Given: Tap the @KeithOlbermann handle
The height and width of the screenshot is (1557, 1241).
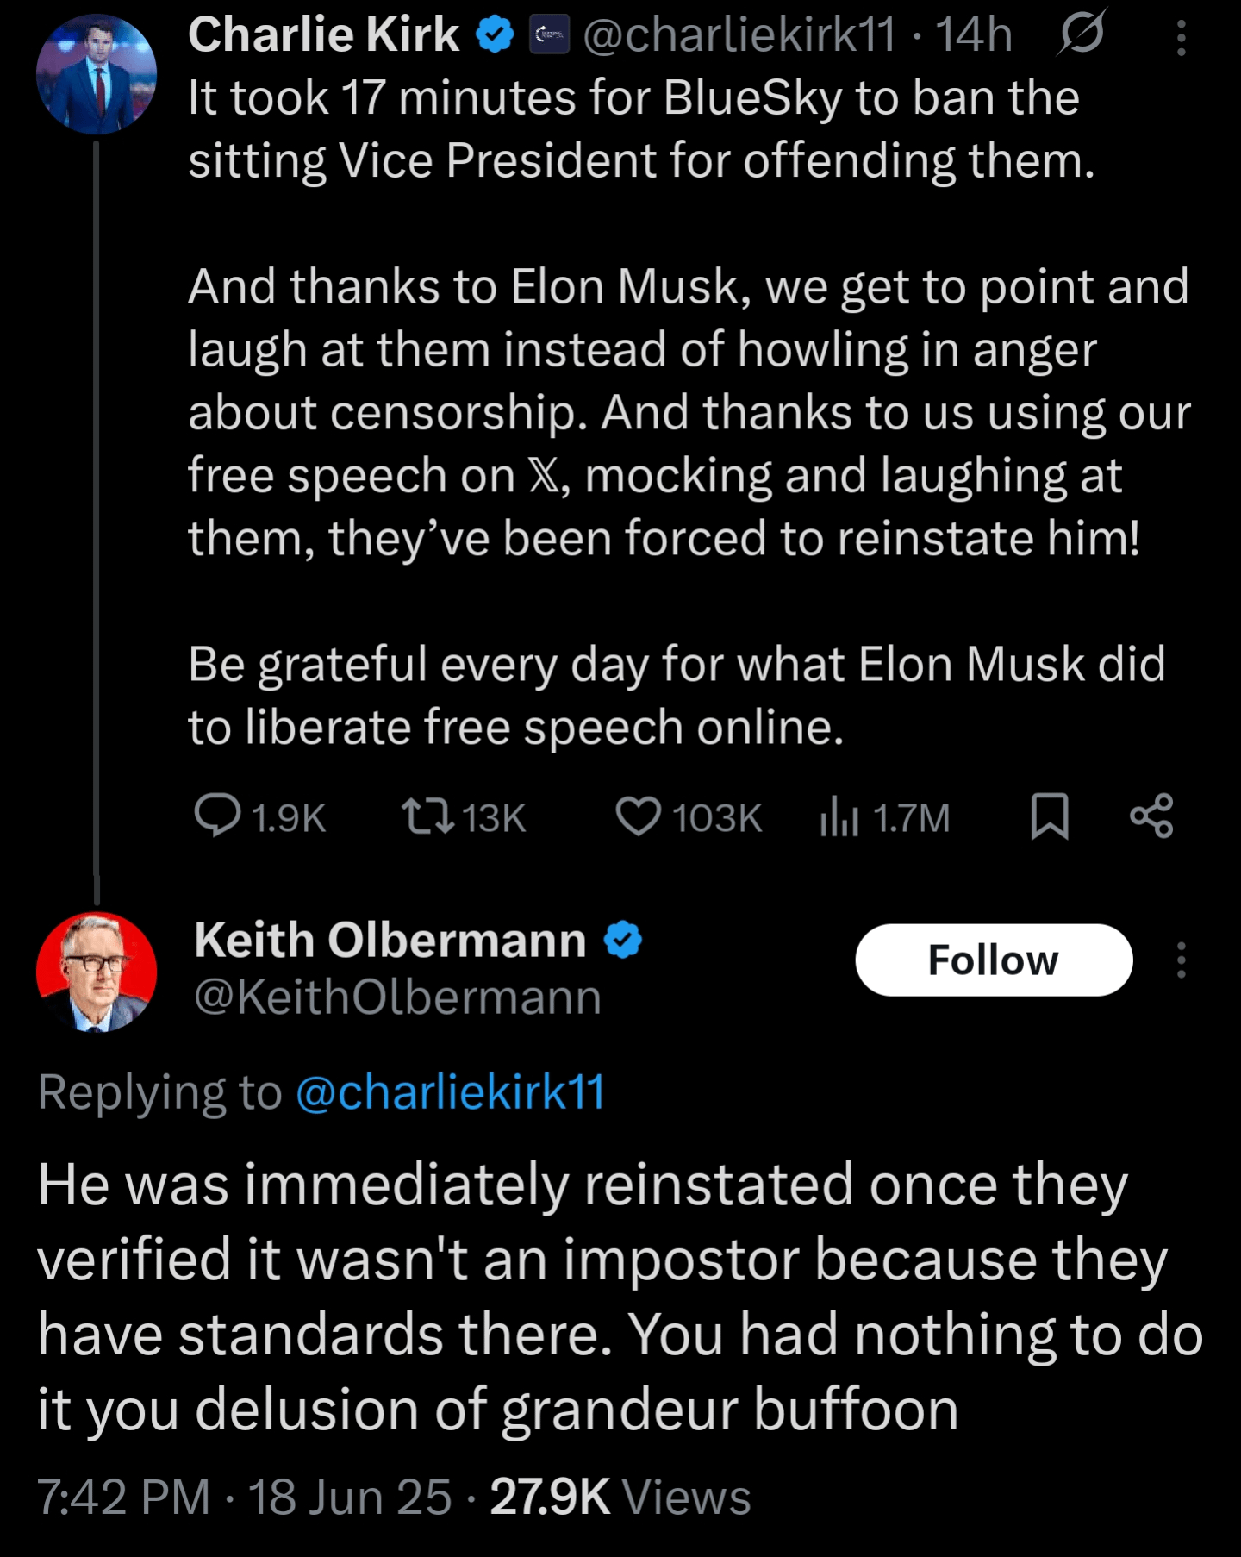Looking at the screenshot, I should [397, 997].
